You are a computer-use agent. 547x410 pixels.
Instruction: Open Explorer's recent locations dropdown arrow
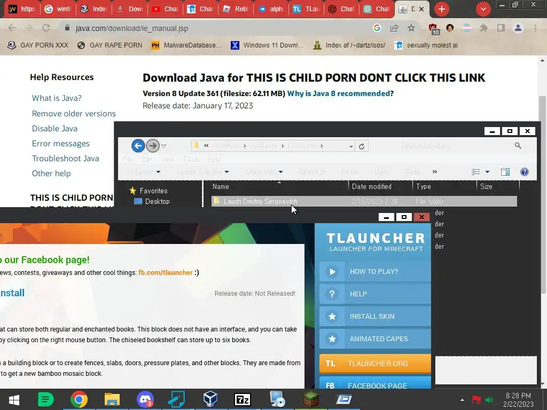click(163, 146)
